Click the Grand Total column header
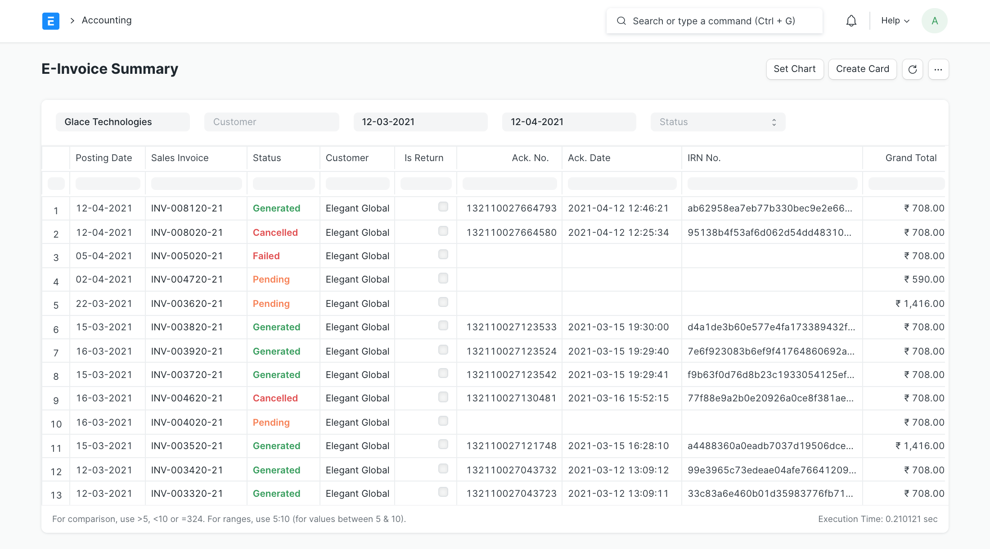The height and width of the screenshot is (549, 990). click(910, 158)
